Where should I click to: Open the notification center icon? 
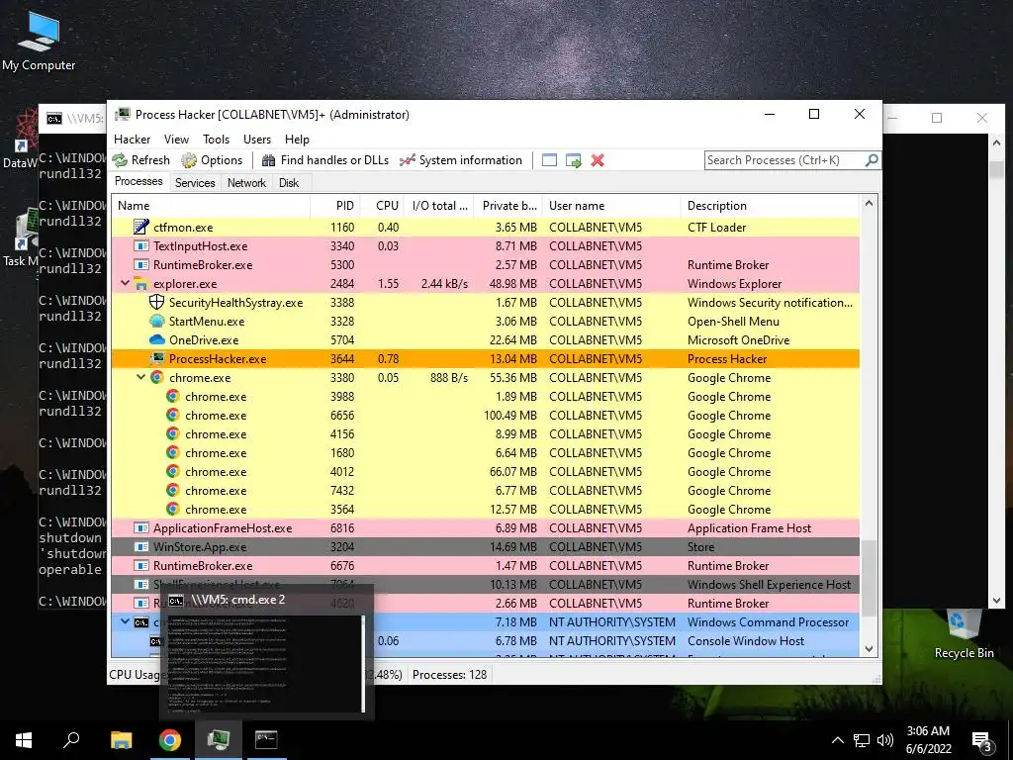[x=982, y=742]
